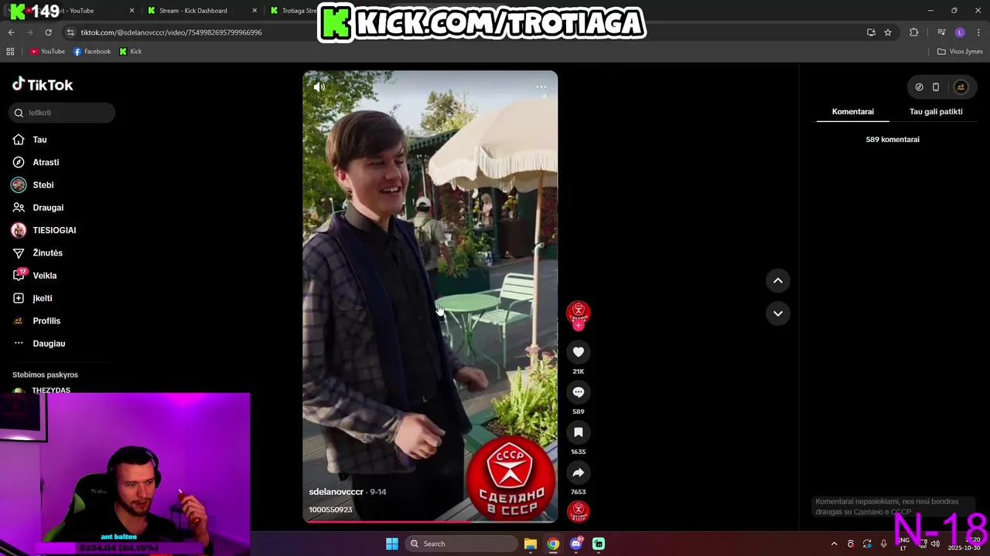Open comments via speech bubble icon
Viewport: 990px width, 556px height.
pyautogui.click(x=578, y=392)
